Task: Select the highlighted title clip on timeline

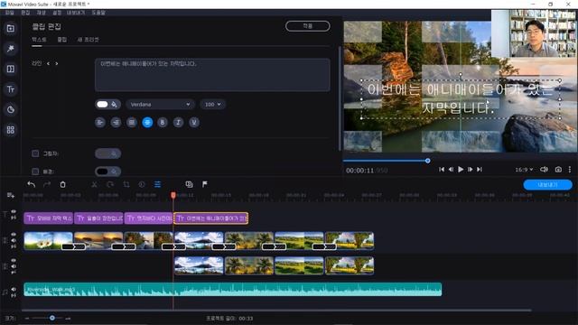Action: pos(210,218)
